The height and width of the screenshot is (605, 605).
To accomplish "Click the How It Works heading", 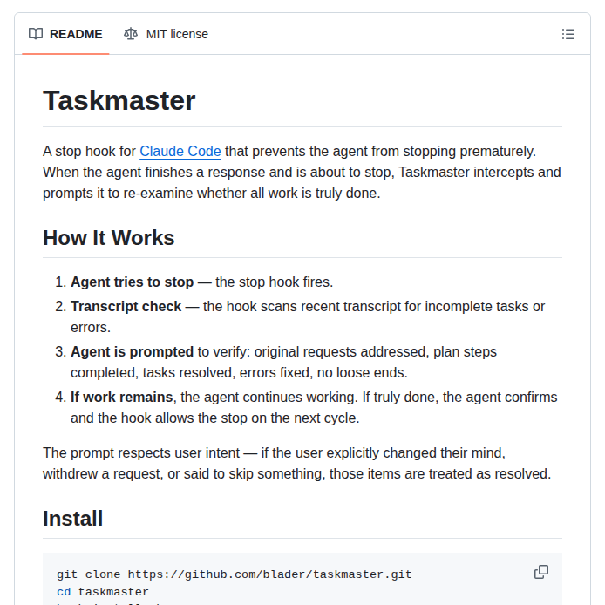I will click(108, 238).
